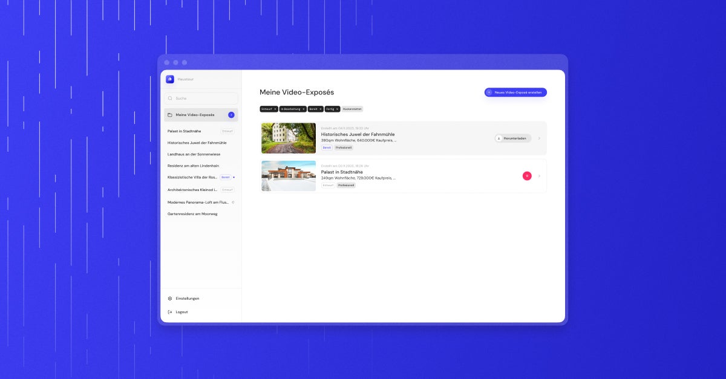Open thumbnail of Historisches Juwel der Fahnmühle
This screenshot has width=726, height=379.
[x=289, y=138]
